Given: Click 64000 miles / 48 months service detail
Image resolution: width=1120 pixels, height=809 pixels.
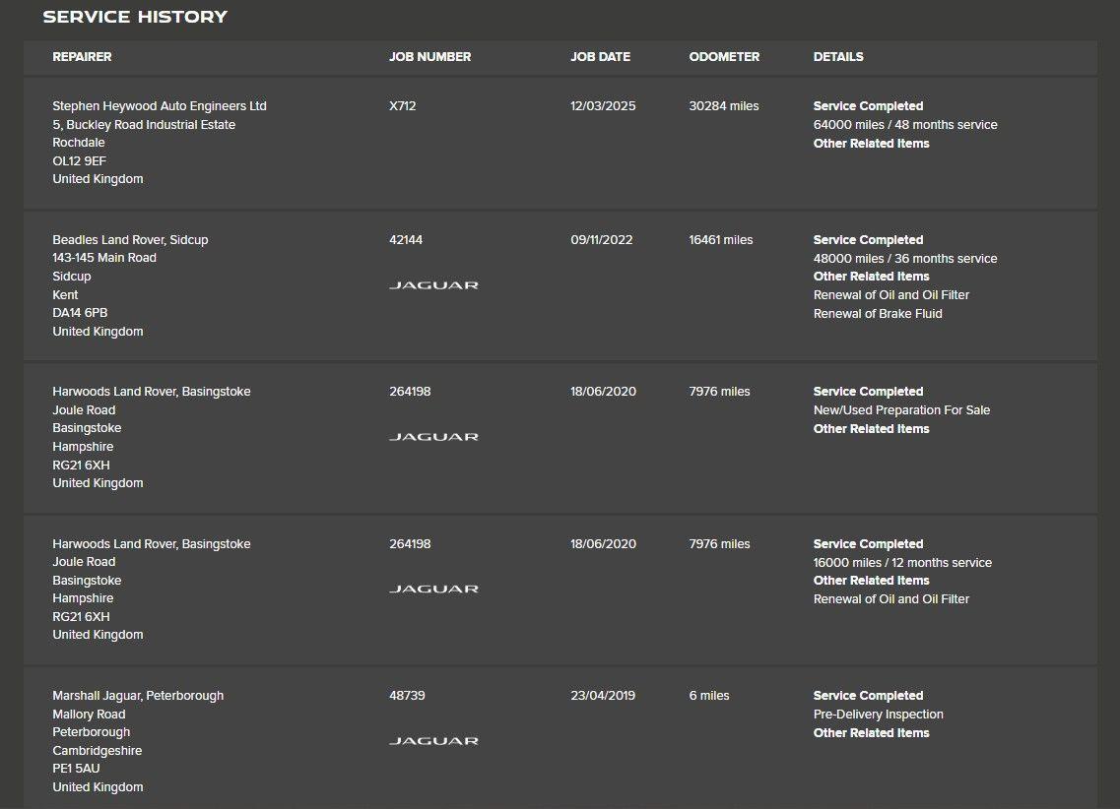Looking at the screenshot, I should click(x=905, y=124).
